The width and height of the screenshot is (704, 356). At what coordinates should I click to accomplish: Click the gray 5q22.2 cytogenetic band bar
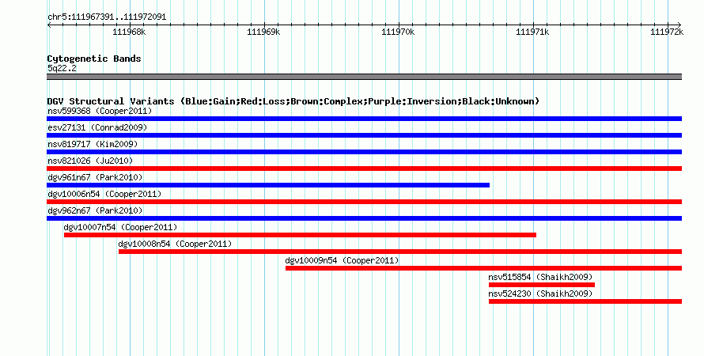(x=364, y=77)
